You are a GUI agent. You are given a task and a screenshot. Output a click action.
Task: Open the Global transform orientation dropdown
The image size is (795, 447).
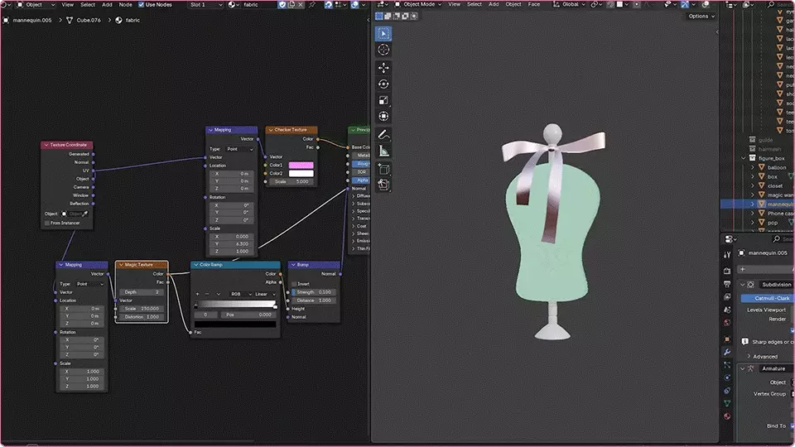pos(568,5)
